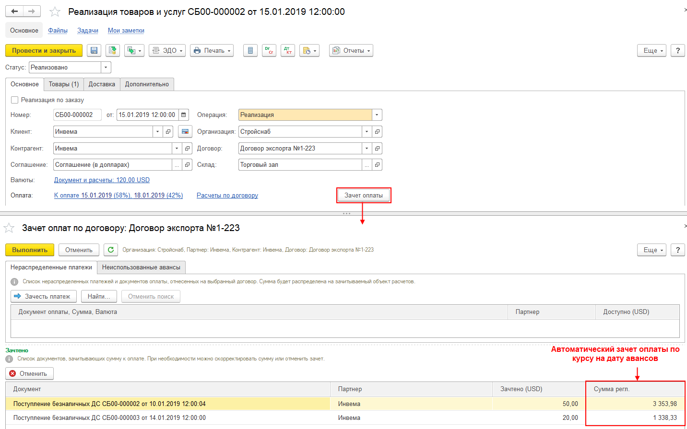Image resolution: width=687 pixels, height=429 pixels.
Task: Open the Договор record icon
Action: (377, 148)
